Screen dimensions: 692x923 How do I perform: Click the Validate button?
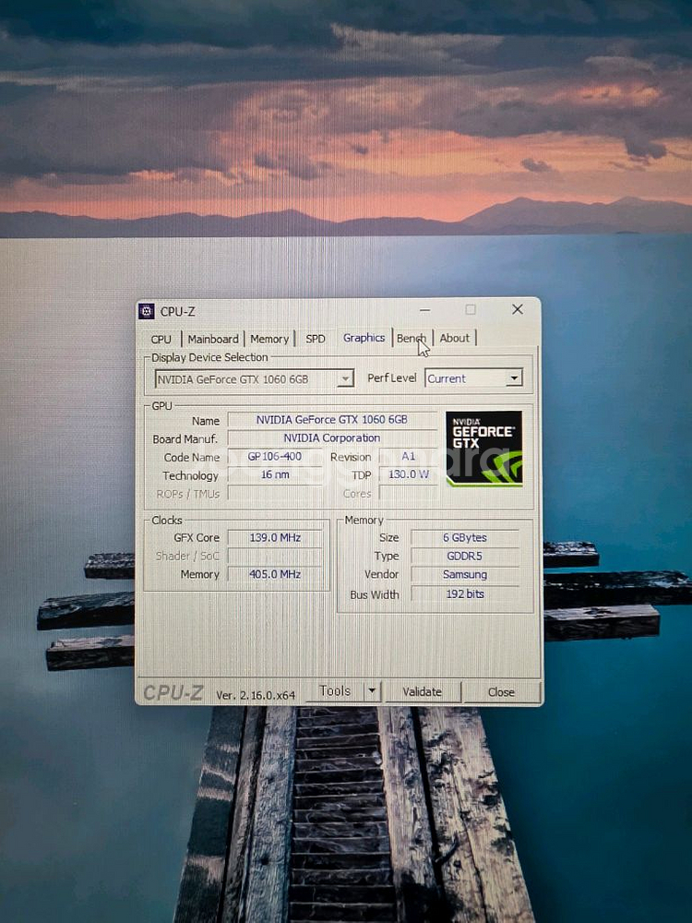[422, 691]
